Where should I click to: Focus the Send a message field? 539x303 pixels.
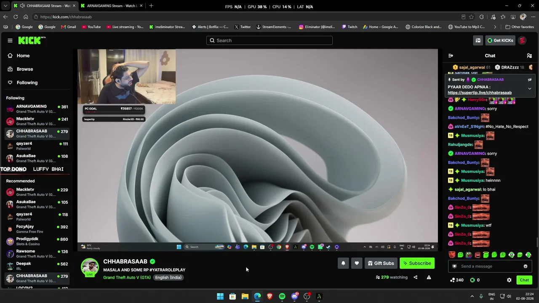click(490, 266)
